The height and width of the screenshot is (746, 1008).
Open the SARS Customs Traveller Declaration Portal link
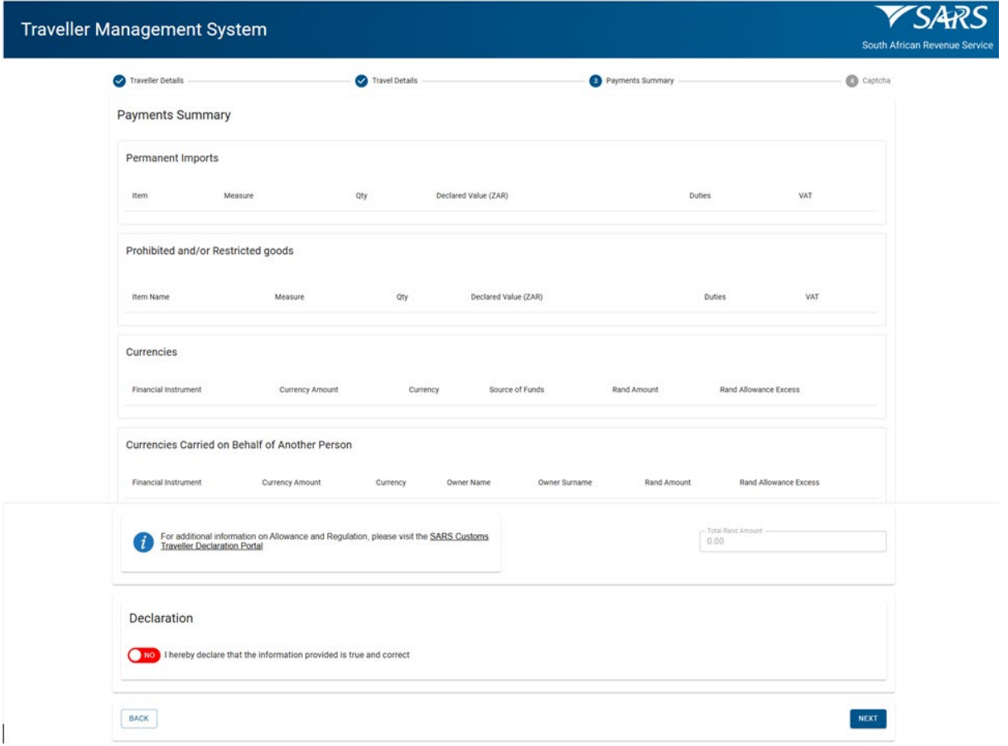(x=459, y=537)
